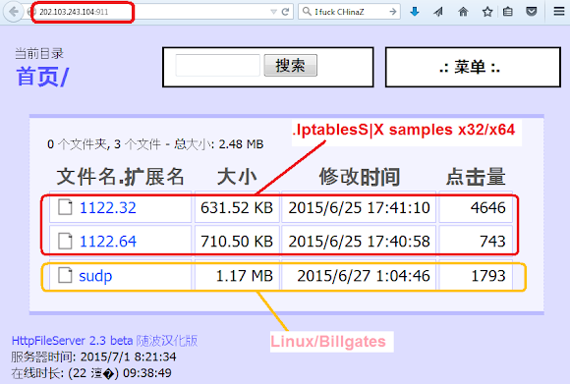The height and width of the screenshot is (384, 570).
Task: Click the file icon next to sudp
Action: pos(65,275)
